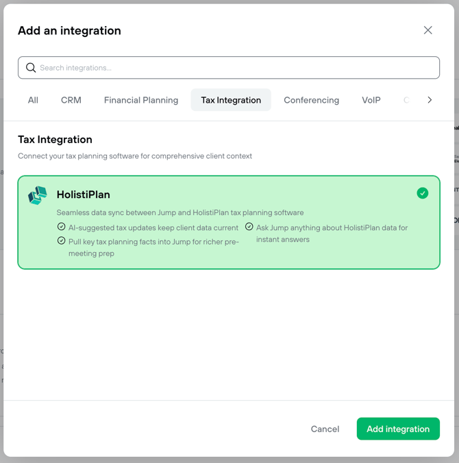459x463 pixels.
Task: Switch to the VoIP tab
Action: tap(371, 100)
